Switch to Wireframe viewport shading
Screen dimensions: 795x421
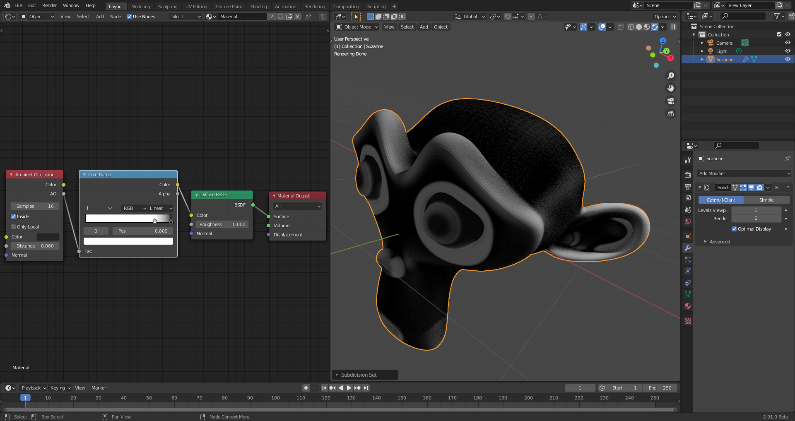click(631, 27)
